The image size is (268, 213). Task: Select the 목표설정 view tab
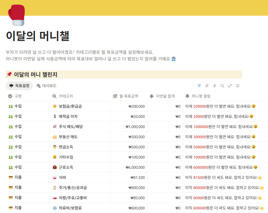click(x=19, y=85)
